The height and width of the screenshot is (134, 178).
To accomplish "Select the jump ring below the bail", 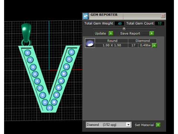I will [x=26, y=43].
